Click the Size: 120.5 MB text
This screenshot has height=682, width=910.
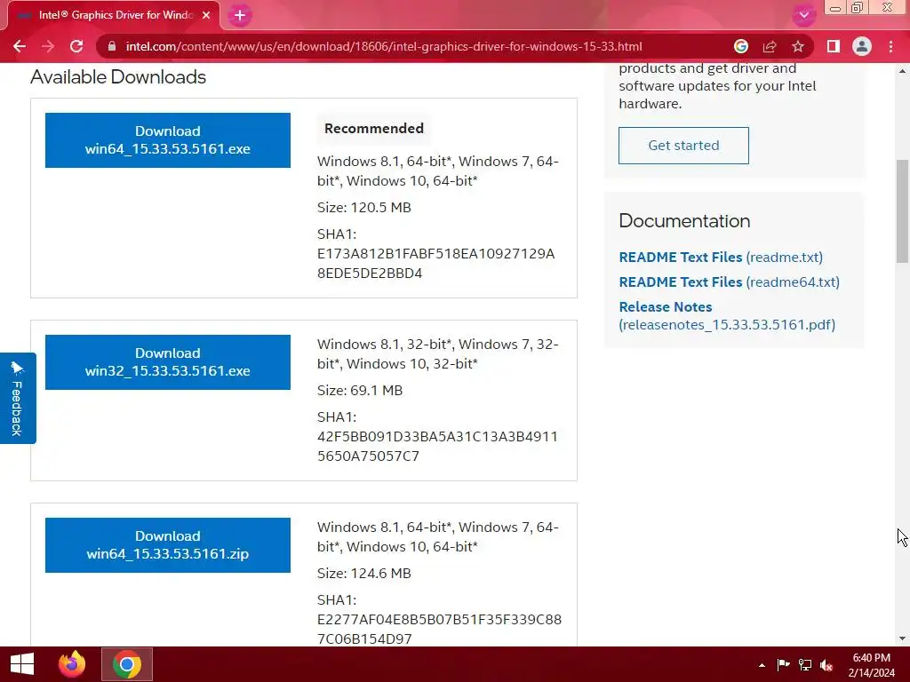tap(363, 208)
